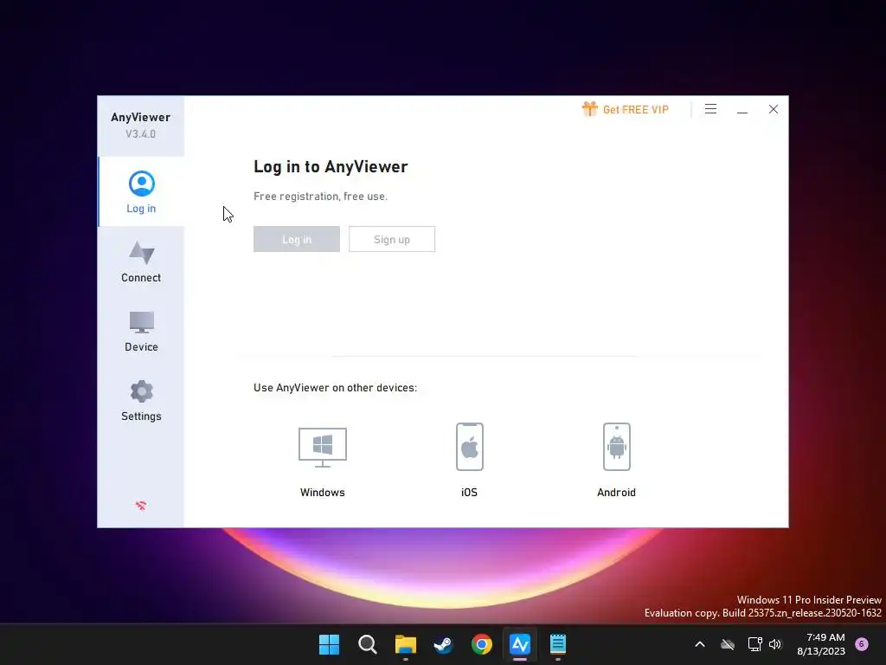The height and width of the screenshot is (665, 886).
Task: Click the Use AnyViewer on other devices text
Action: point(335,388)
